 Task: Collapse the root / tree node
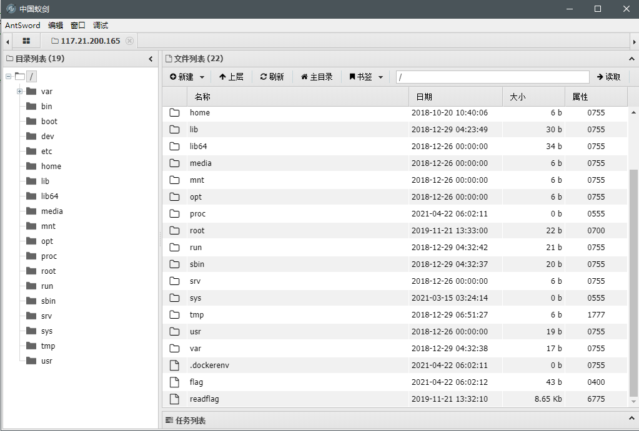coord(8,77)
